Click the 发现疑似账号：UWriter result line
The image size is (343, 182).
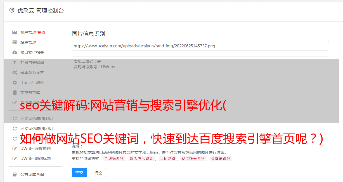click(x=95, y=67)
